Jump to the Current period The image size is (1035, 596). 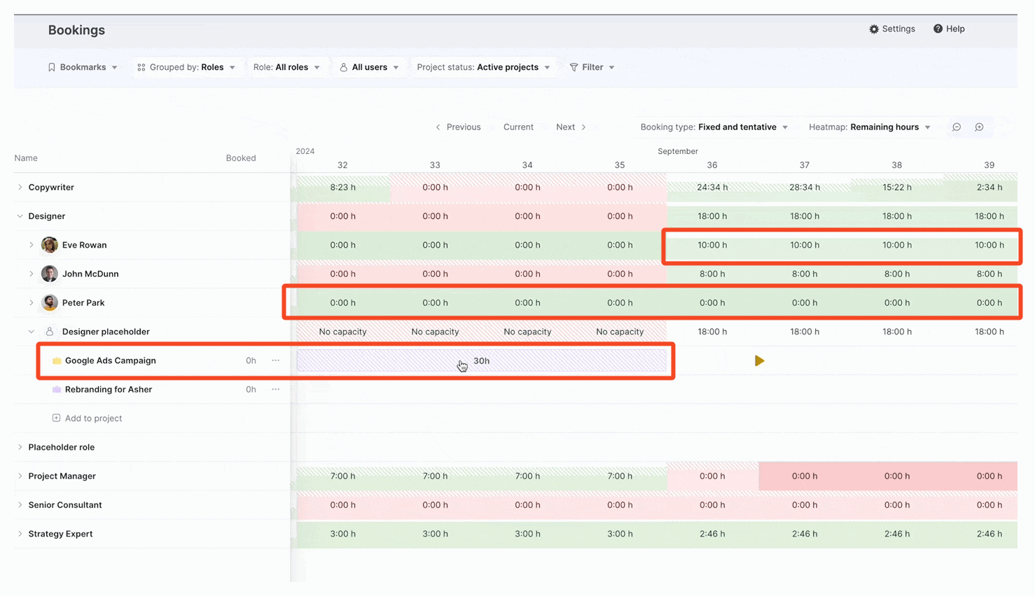pos(518,127)
